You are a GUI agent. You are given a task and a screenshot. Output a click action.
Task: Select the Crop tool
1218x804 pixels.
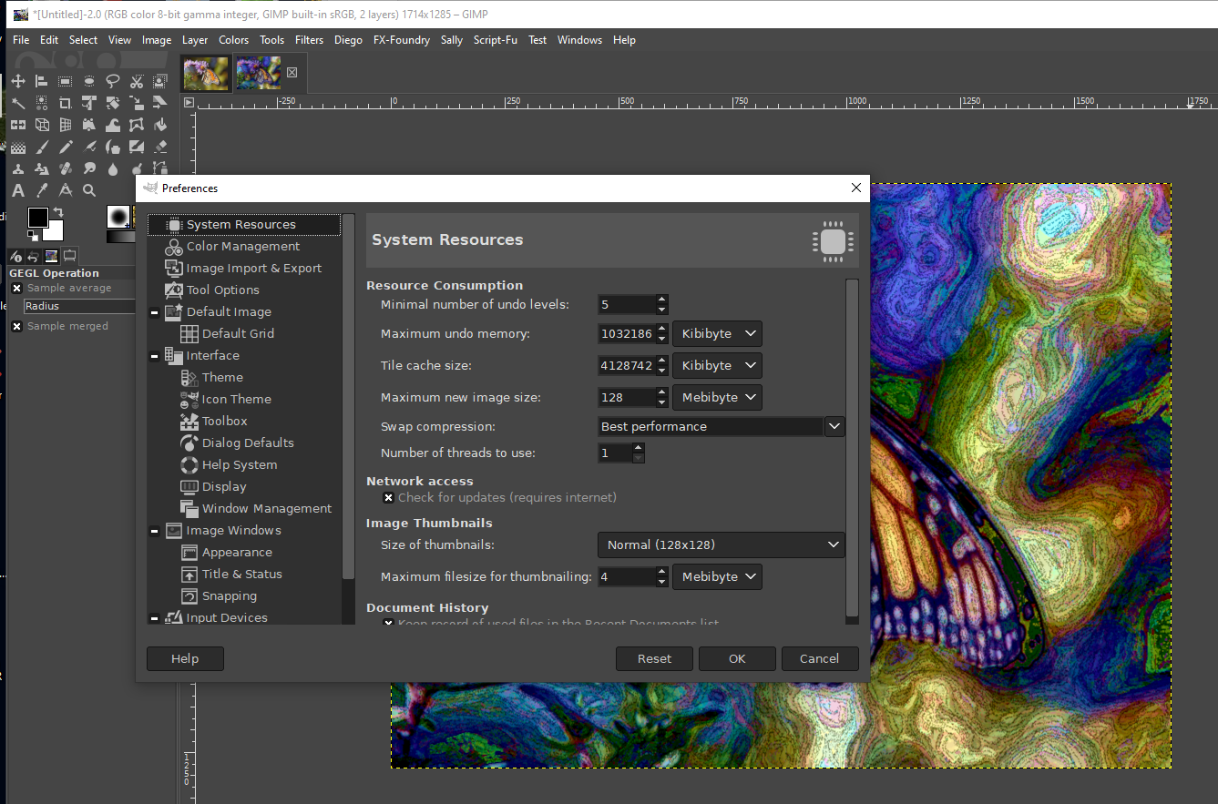coord(65,103)
